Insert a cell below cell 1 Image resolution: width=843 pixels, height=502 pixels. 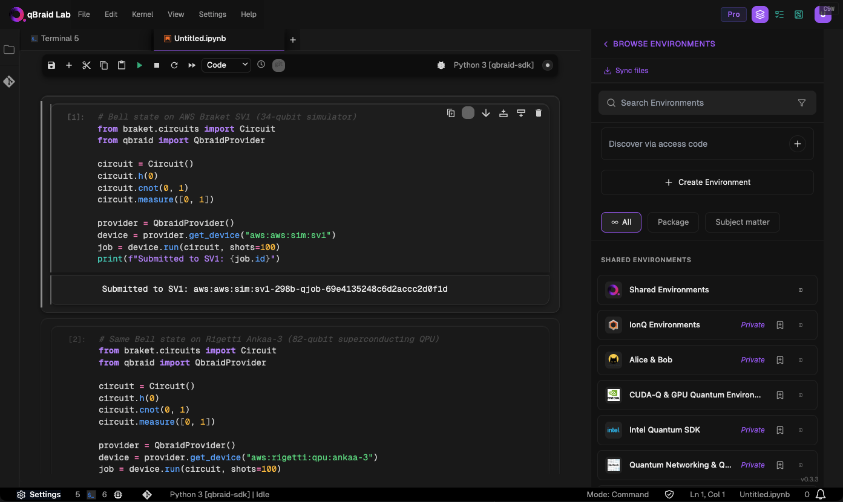pos(521,113)
